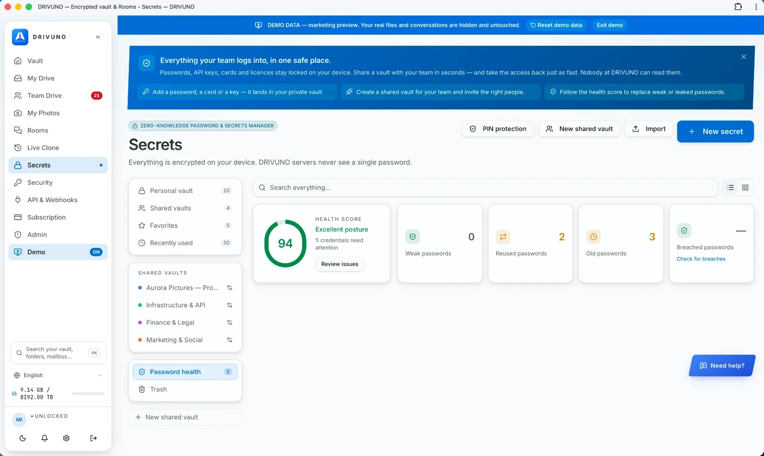Viewport: 764px width, 456px height.
Task: Collapse the sidebar with the double chevron
Action: (98, 37)
